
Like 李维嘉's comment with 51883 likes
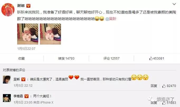pyautogui.click(x=169, y=103)
